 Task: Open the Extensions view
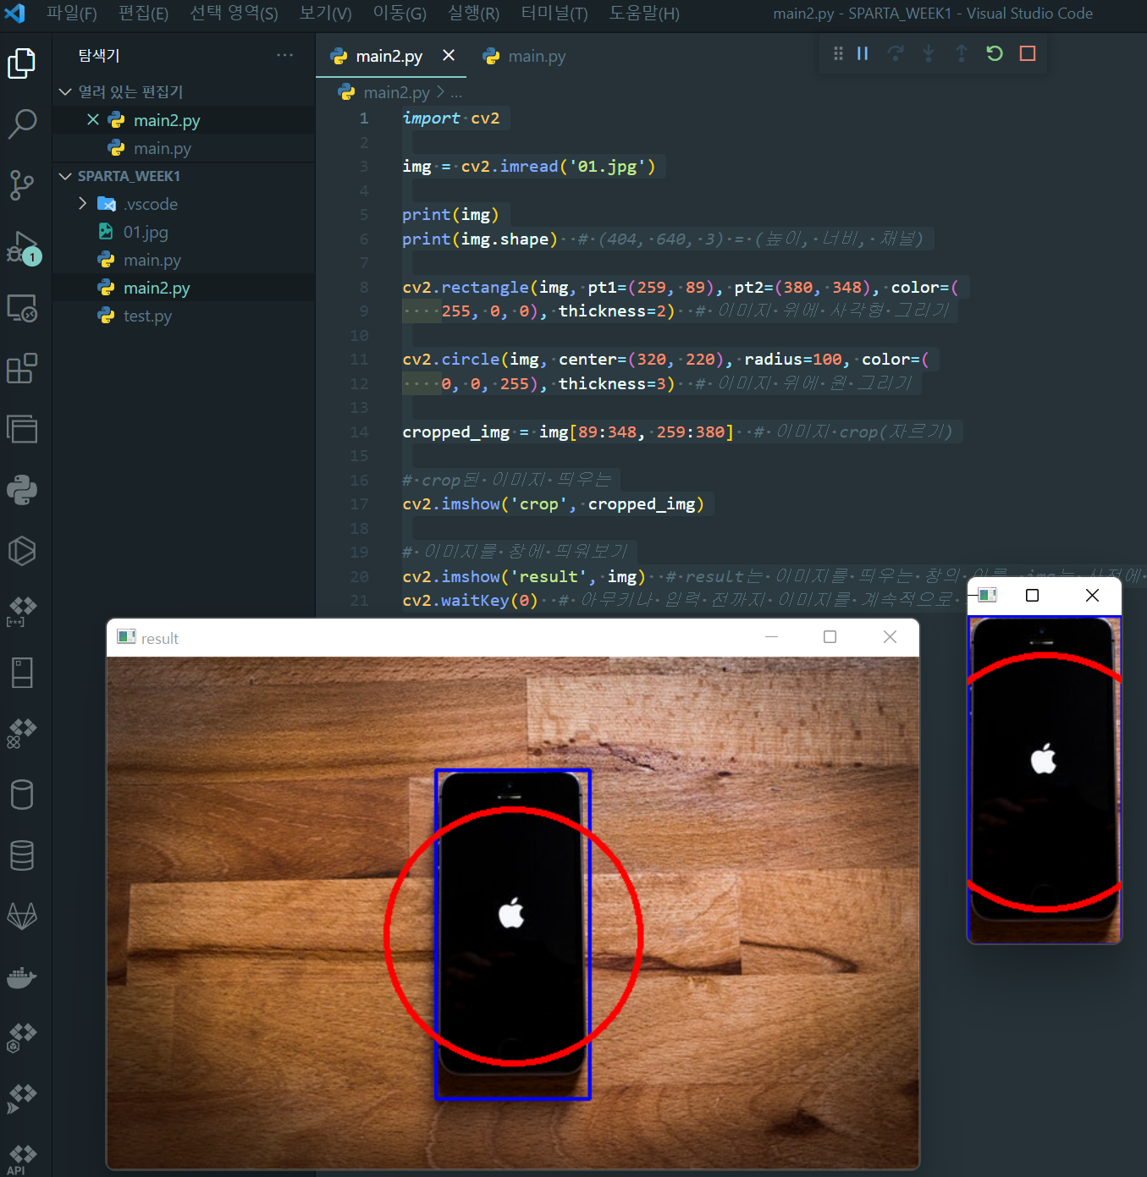(22, 369)
